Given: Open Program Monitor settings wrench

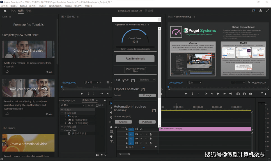Looking at the screenshot, I should click(249, 82).
